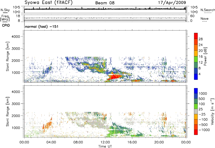The image size is (215, 148).
Task: Click the large gray velocity region around 10:00
Action: pos(93,122)
